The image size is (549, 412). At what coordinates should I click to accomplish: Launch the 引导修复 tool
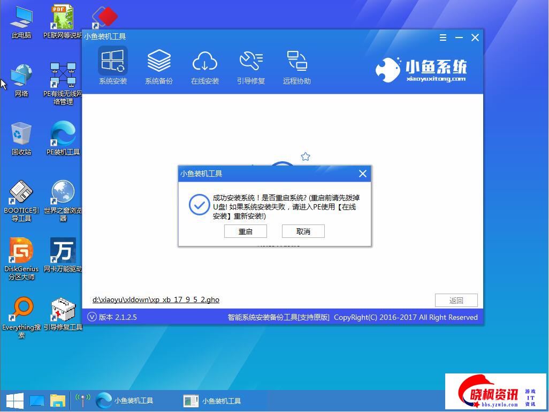pyautogui.click(x=251, y=64)
